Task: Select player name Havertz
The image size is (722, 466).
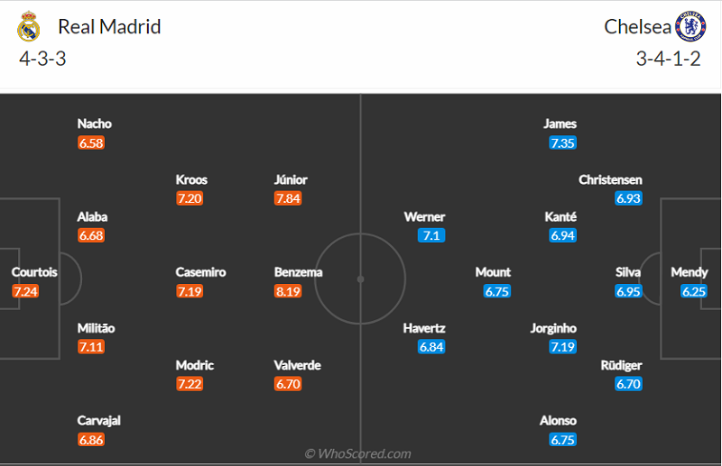Action: click(x=424, y=328)
